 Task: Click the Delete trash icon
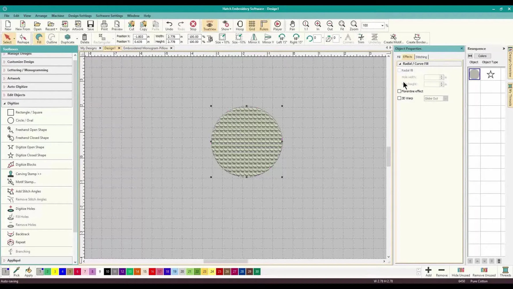coord(85,39)
